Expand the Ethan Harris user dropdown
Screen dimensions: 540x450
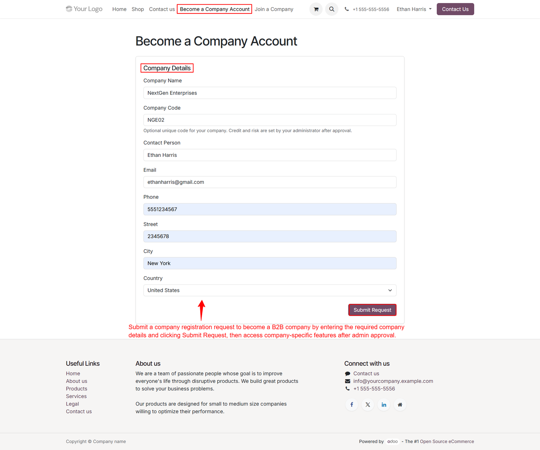tap(414, 9)
